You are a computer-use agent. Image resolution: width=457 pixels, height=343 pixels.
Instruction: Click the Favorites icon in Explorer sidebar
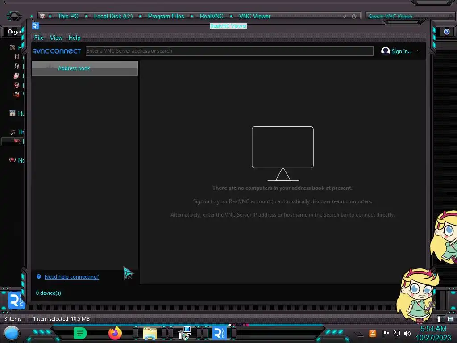(x=12, y=47)
